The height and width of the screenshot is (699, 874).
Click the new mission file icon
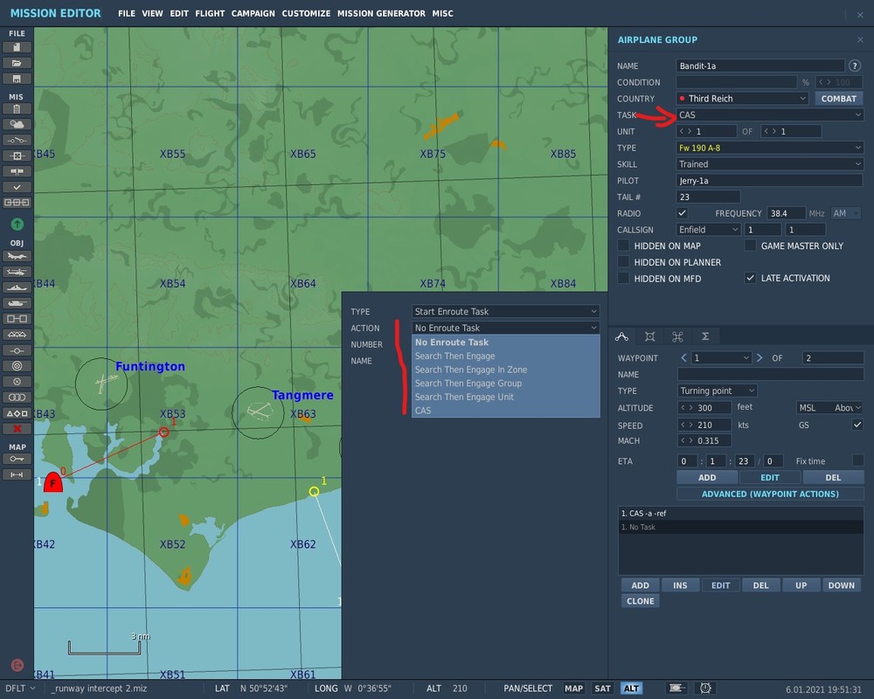(17, 47)
